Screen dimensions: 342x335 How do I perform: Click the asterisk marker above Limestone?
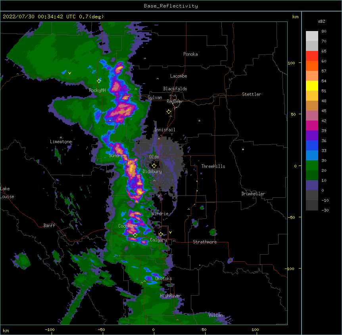point(61,138)
